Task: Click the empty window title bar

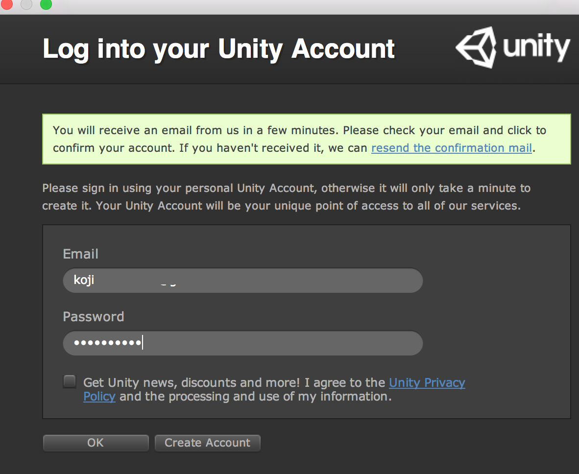Action: click(x=294, y=6)
